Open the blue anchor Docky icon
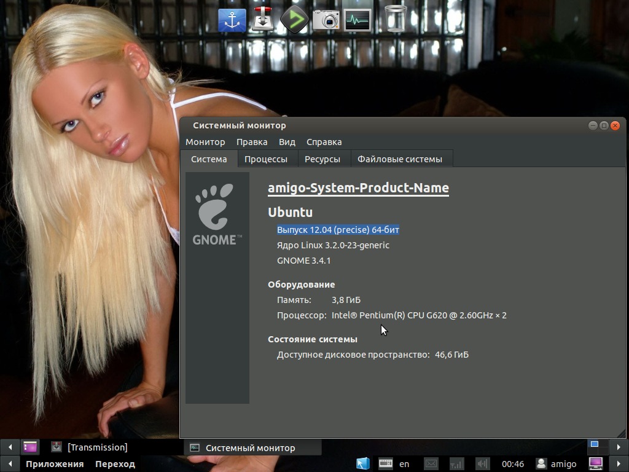This screenshot has width=629, height=472. 232,20
